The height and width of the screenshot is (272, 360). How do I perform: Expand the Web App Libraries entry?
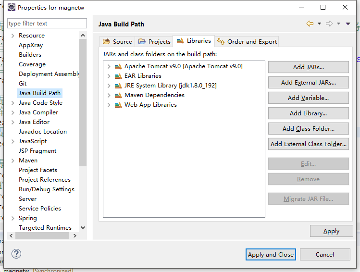tap(109, 105)
